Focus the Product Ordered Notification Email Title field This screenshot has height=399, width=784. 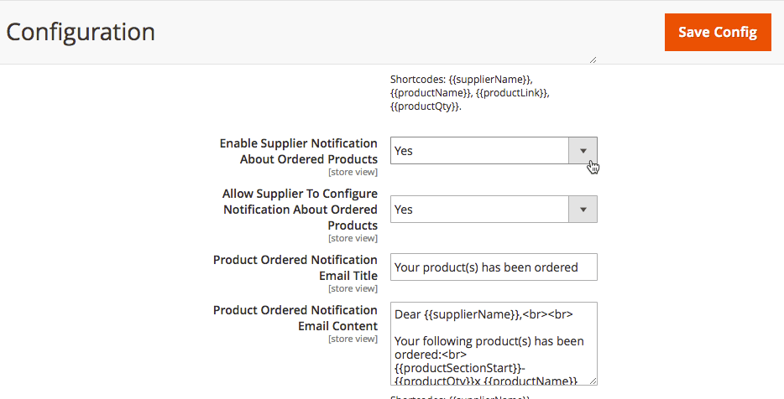coord(494,267)
